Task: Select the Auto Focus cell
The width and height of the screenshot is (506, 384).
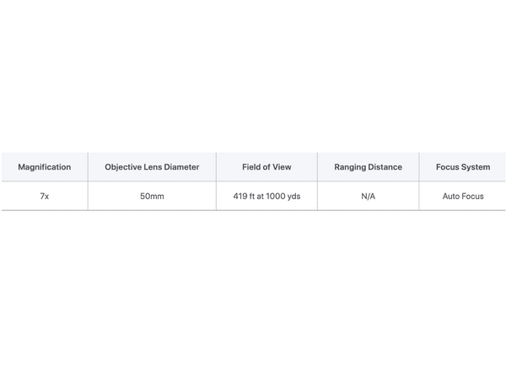Action: (462, 196)
